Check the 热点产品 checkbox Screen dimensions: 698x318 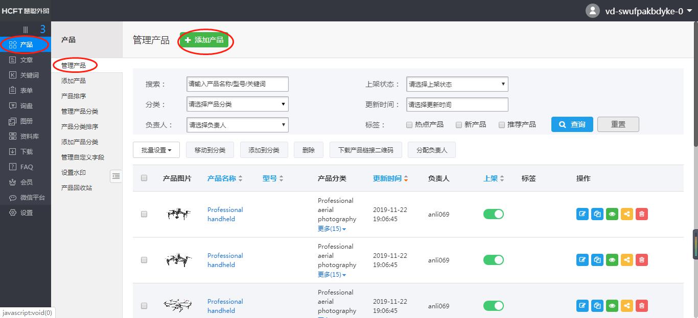point(409,125)
